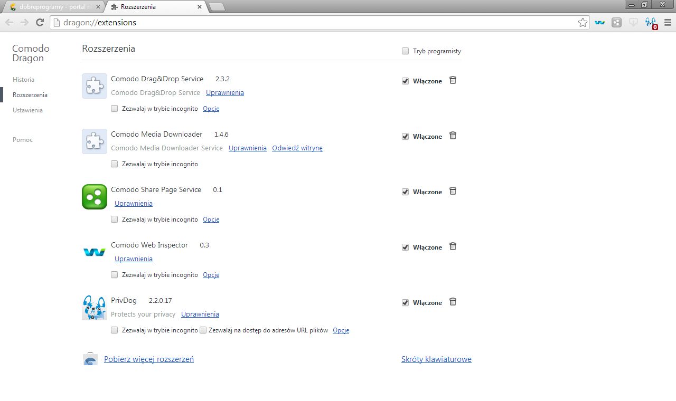The image size is (676, 401).
Task: Allow Comodo Share Page Service in incognito
Action: [x=115, y=219]
